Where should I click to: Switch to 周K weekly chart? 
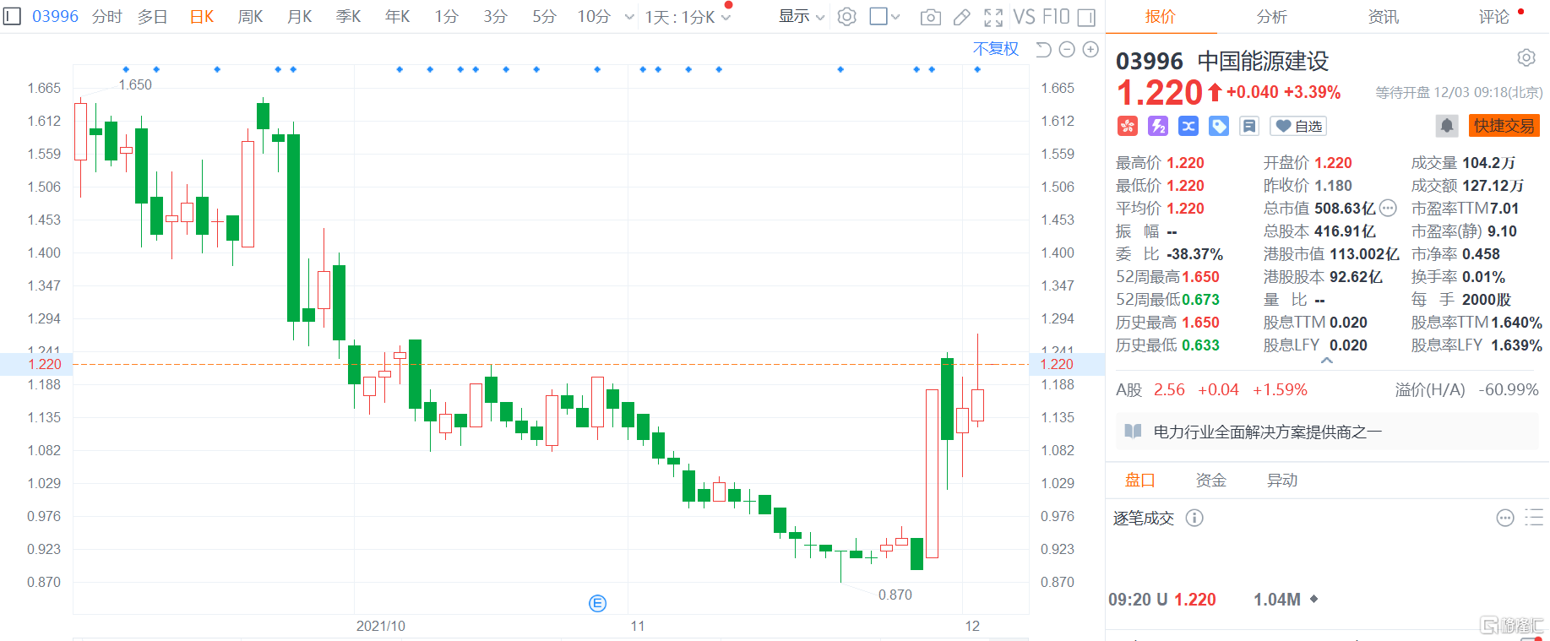pyautogui.click(x=250, y=17)
